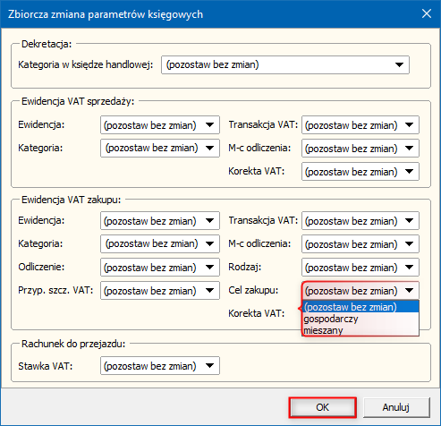This screenshot has height=426, width=441.
Task: Open Kategoria dropdown in VAT sprzedaży
Action: coord(160,148)
